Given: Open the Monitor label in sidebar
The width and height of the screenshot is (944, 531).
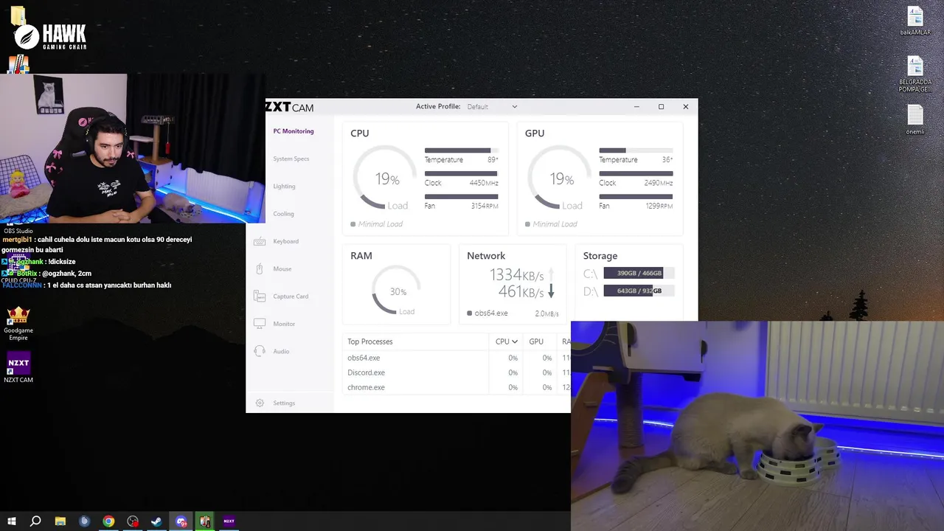Looking at the screenshot, I should pos(284,324).
